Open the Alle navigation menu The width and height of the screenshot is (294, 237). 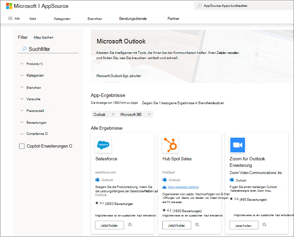(17, 18)
